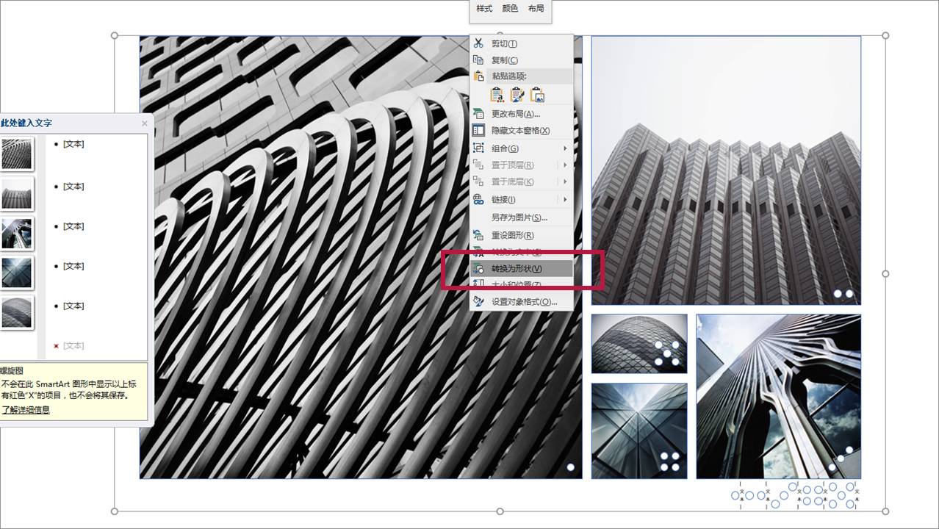Select 转换为形状 in the context menu
Viewport: 939px width, 529px height.
point(517,269)
